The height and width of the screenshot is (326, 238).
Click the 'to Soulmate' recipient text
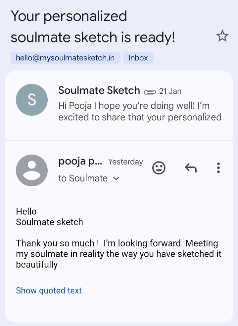[x=83, y=178]
